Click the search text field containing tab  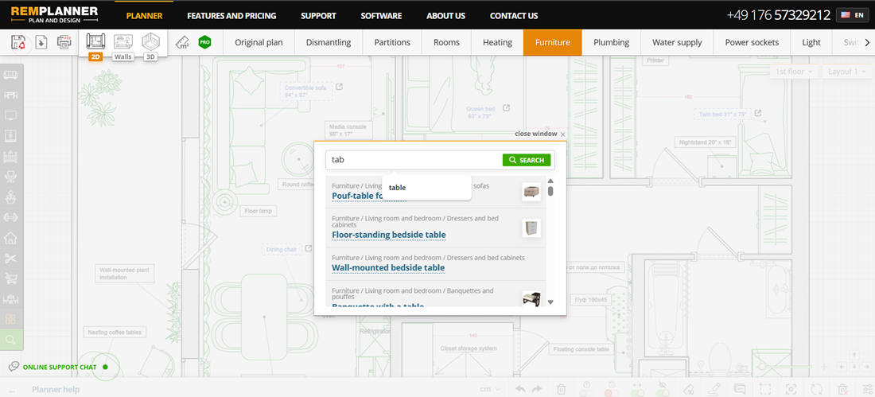[414, 160]
